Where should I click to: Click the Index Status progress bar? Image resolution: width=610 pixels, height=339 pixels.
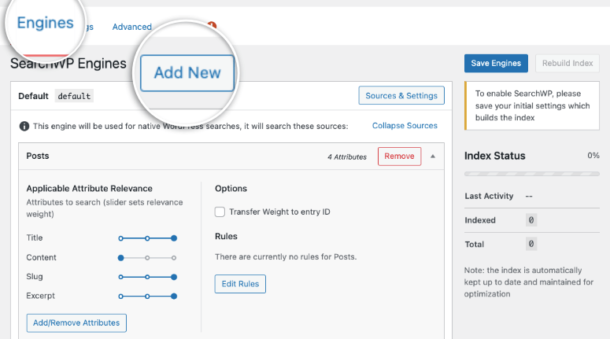click(x=532, y=174)
